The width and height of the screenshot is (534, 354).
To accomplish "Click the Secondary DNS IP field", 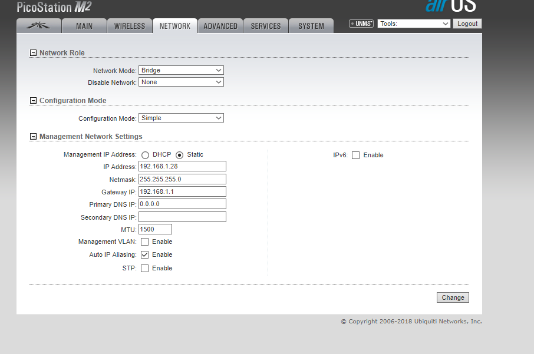I will pos(182,217).
